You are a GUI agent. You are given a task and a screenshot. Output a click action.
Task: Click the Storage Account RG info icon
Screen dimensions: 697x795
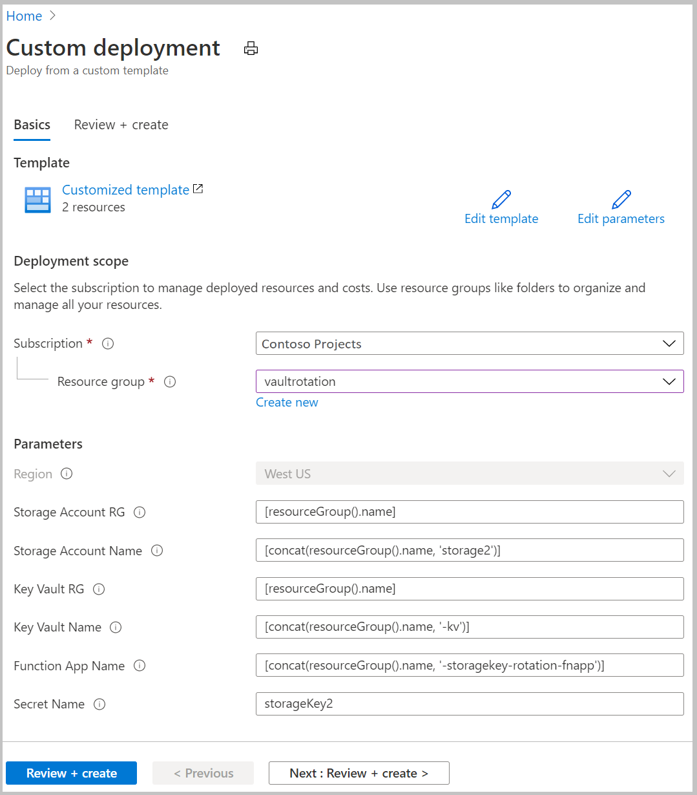(x=139, y=512)
